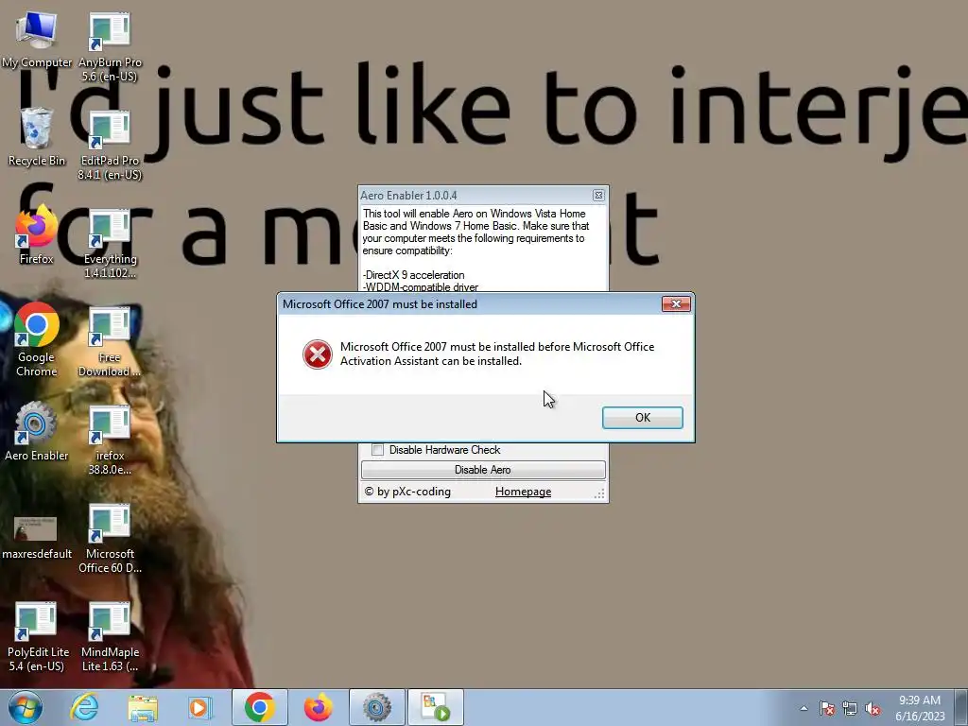Screen dimensions: 968x726
Task: Select the irefox 38.8.0e desktop shortcut
Action: (x=110, y=440)
